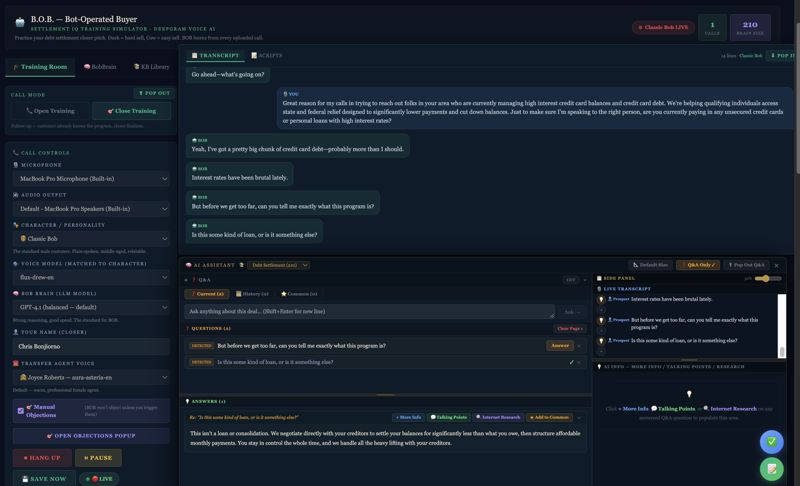The image size is (800, 486).
Task: Click the lightbulb beside 'Is this some kind of loan' prospect line
Action: point(601,341)
